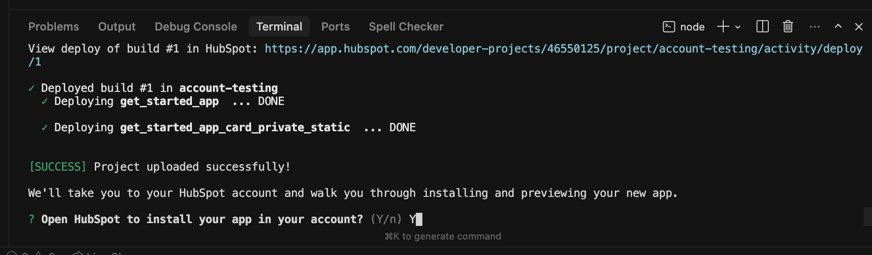Click the terminal scrollbar thumb

click(867, 217)
